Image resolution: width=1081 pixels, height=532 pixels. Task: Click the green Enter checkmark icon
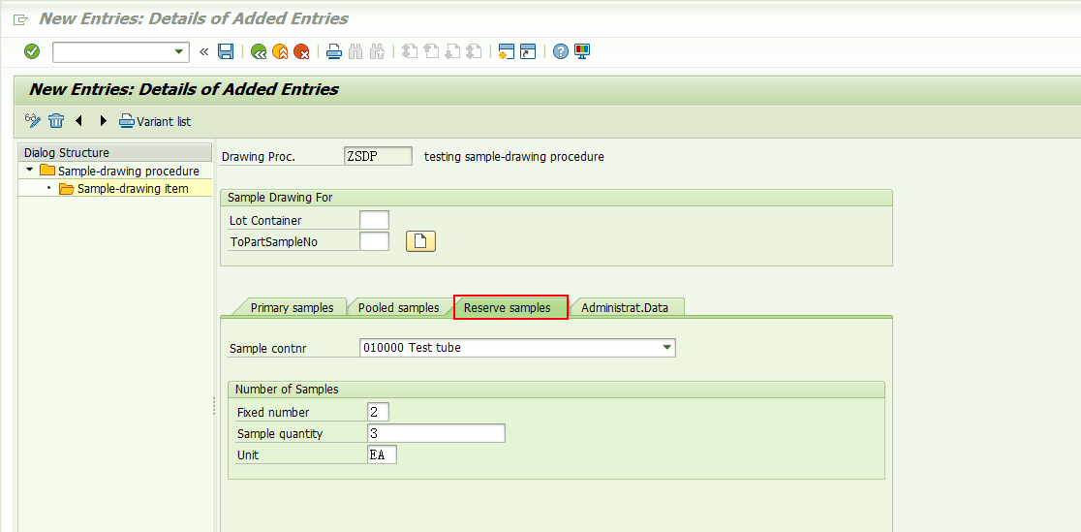pyautogui.click(x=32, y=51)
